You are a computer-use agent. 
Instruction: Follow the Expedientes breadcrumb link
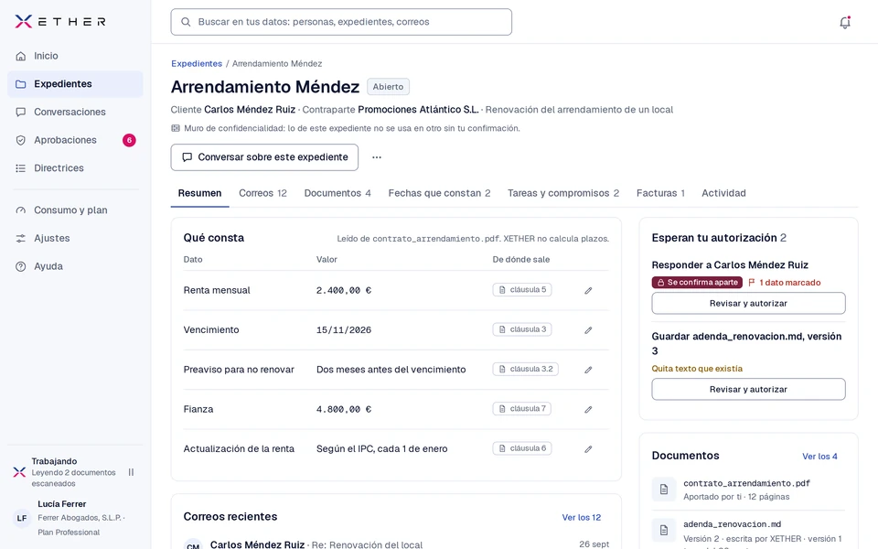[x=197, y=63]
